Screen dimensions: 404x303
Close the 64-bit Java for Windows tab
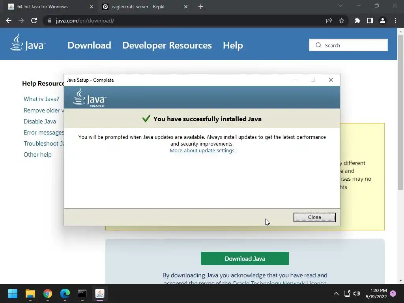click(x=92, y=7)
